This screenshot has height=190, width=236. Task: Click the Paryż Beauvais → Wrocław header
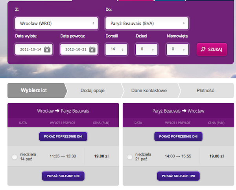[178, 111]
